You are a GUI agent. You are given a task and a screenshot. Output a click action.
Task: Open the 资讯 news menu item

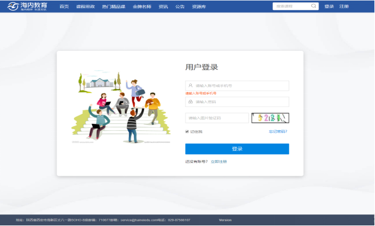(x=163, y=6)
